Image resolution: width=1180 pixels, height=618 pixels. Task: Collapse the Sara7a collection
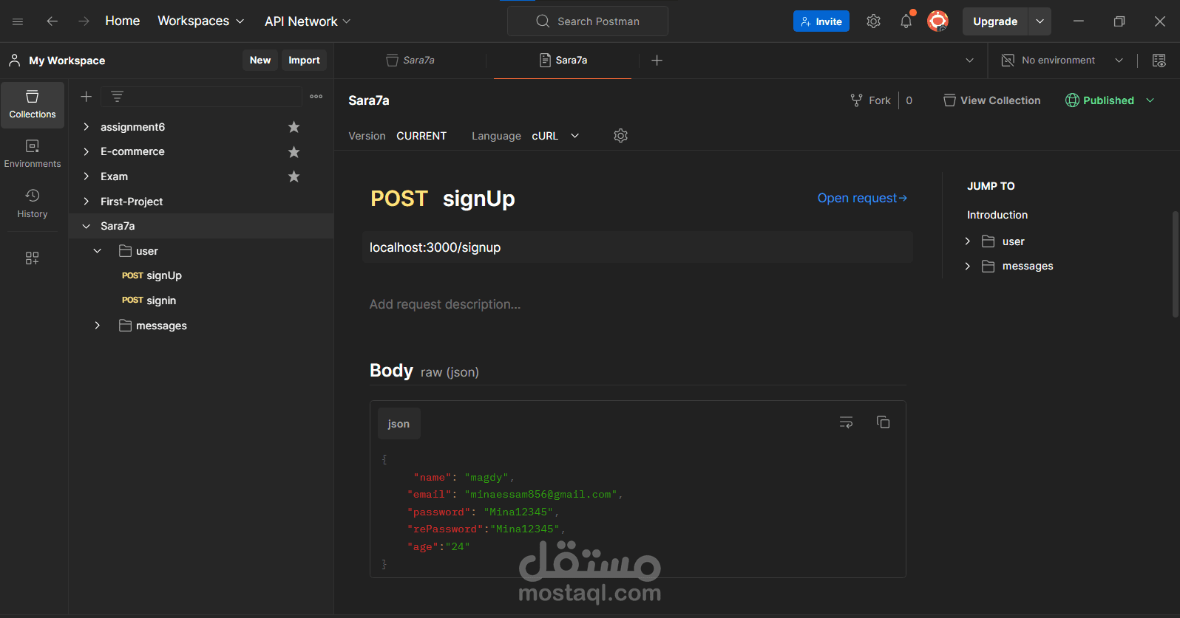click(86, 226)
